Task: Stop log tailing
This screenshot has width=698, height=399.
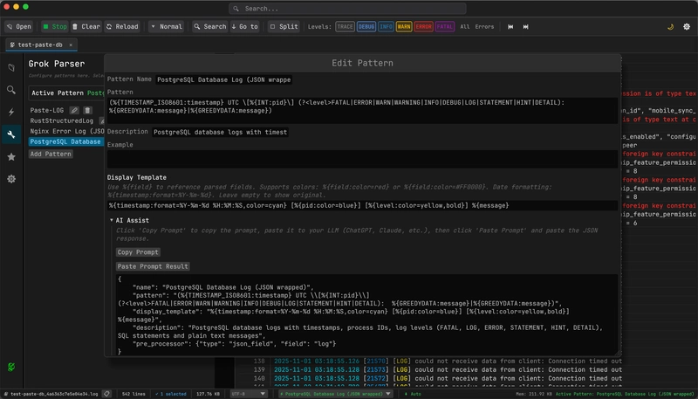Action: tap(55, 27)
